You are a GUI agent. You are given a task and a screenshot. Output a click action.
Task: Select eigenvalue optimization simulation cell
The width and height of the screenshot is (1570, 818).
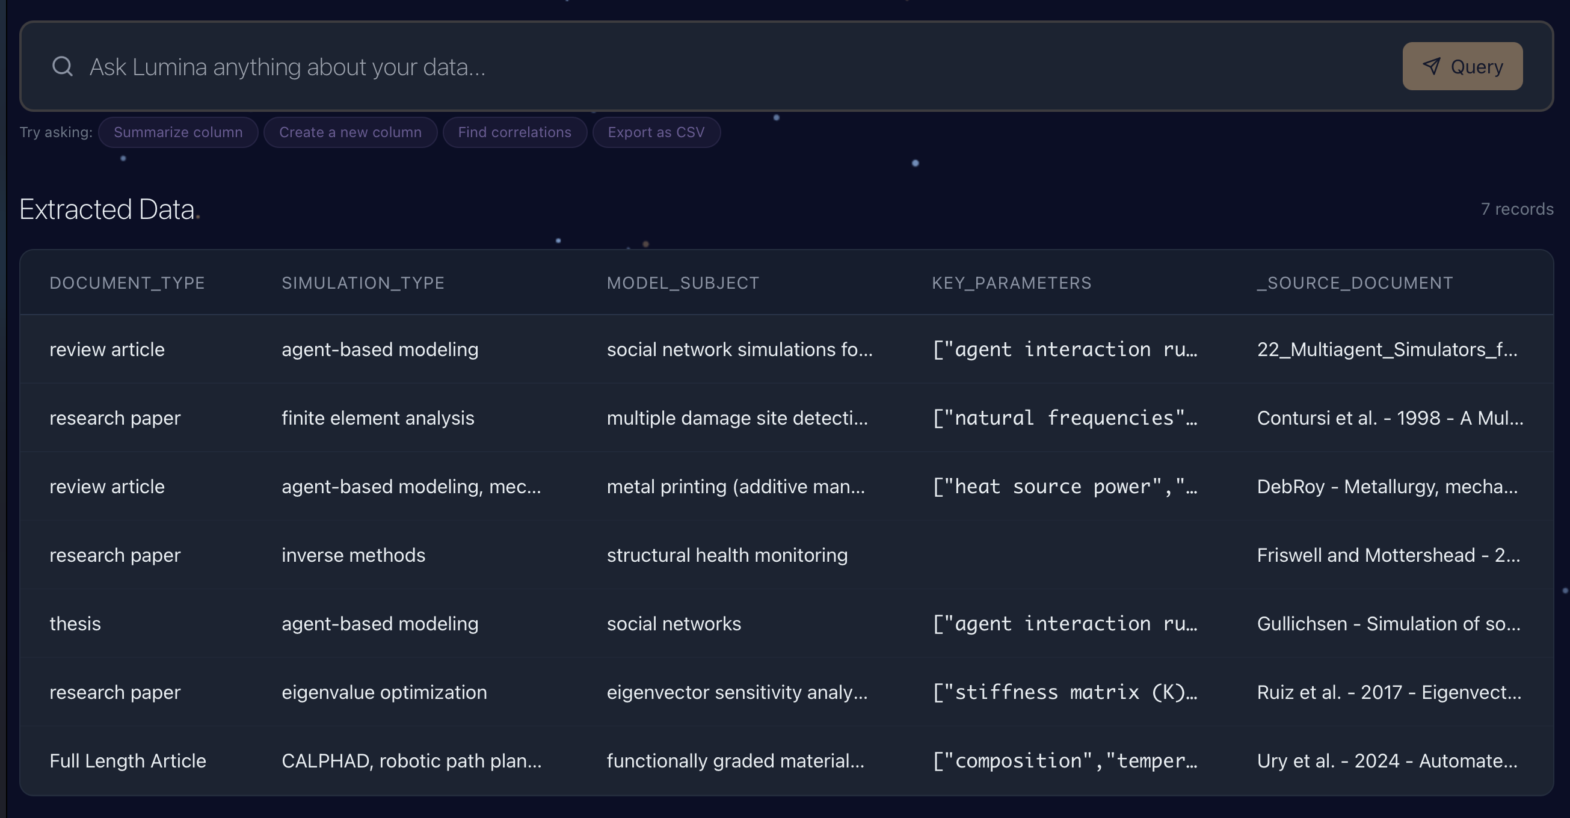tap(384, 692)
